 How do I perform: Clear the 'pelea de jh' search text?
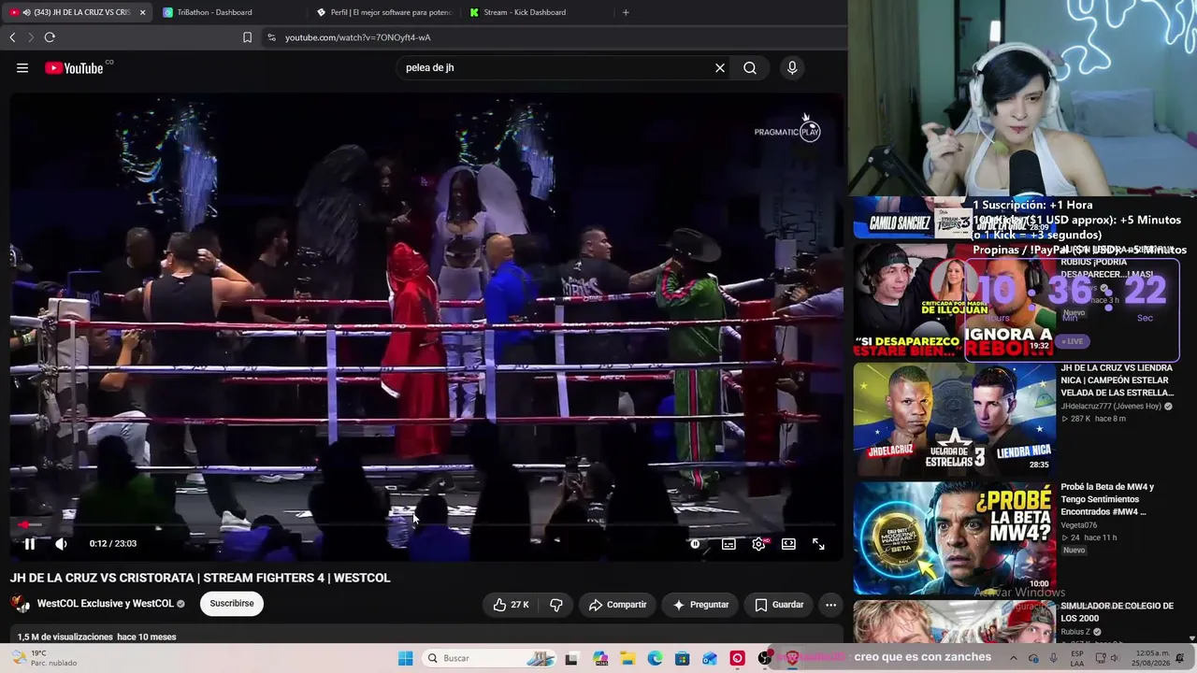[x=720, y=67]
